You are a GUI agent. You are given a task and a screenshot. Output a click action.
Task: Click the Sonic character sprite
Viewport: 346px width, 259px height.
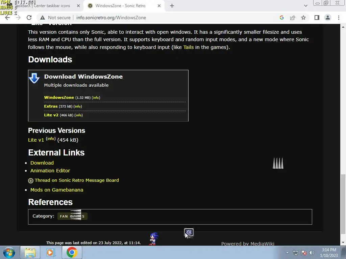(x=154, y=239)
